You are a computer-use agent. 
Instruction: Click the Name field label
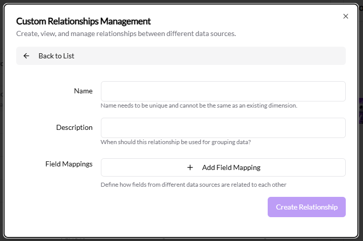pos(83,91)
